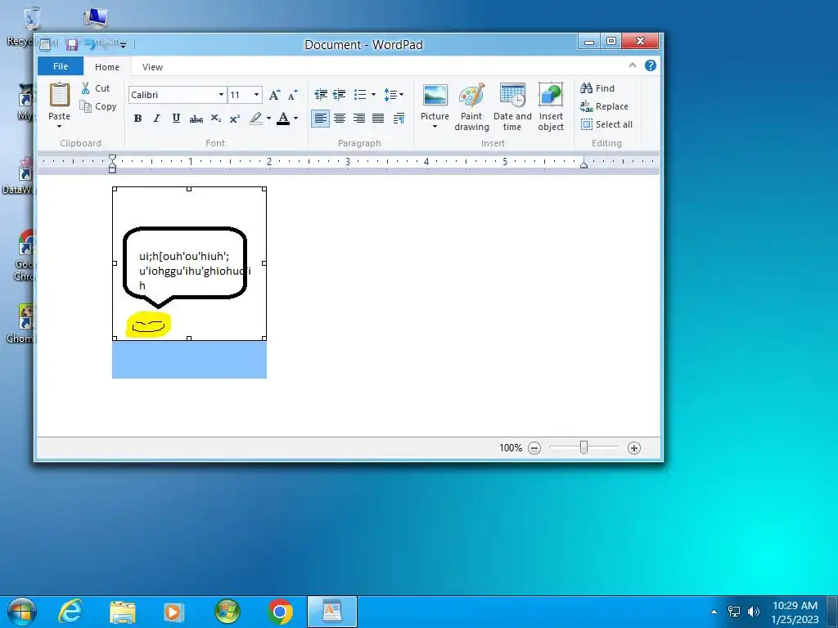This screenshot has height=628, width=838.
Task: Click the network tray icon
Action: coord(734,612)
